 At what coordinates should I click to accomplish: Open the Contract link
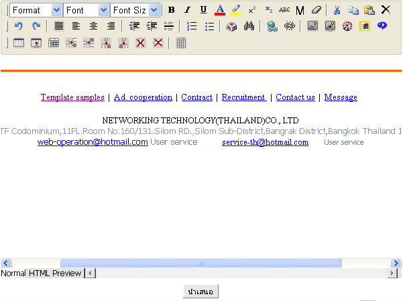pyautogui.click(x=197, y=97)
